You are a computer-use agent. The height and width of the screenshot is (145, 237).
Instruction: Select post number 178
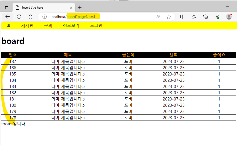tap(13, 118)
